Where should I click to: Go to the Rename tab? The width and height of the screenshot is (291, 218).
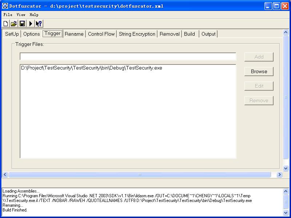click(74, 34)
